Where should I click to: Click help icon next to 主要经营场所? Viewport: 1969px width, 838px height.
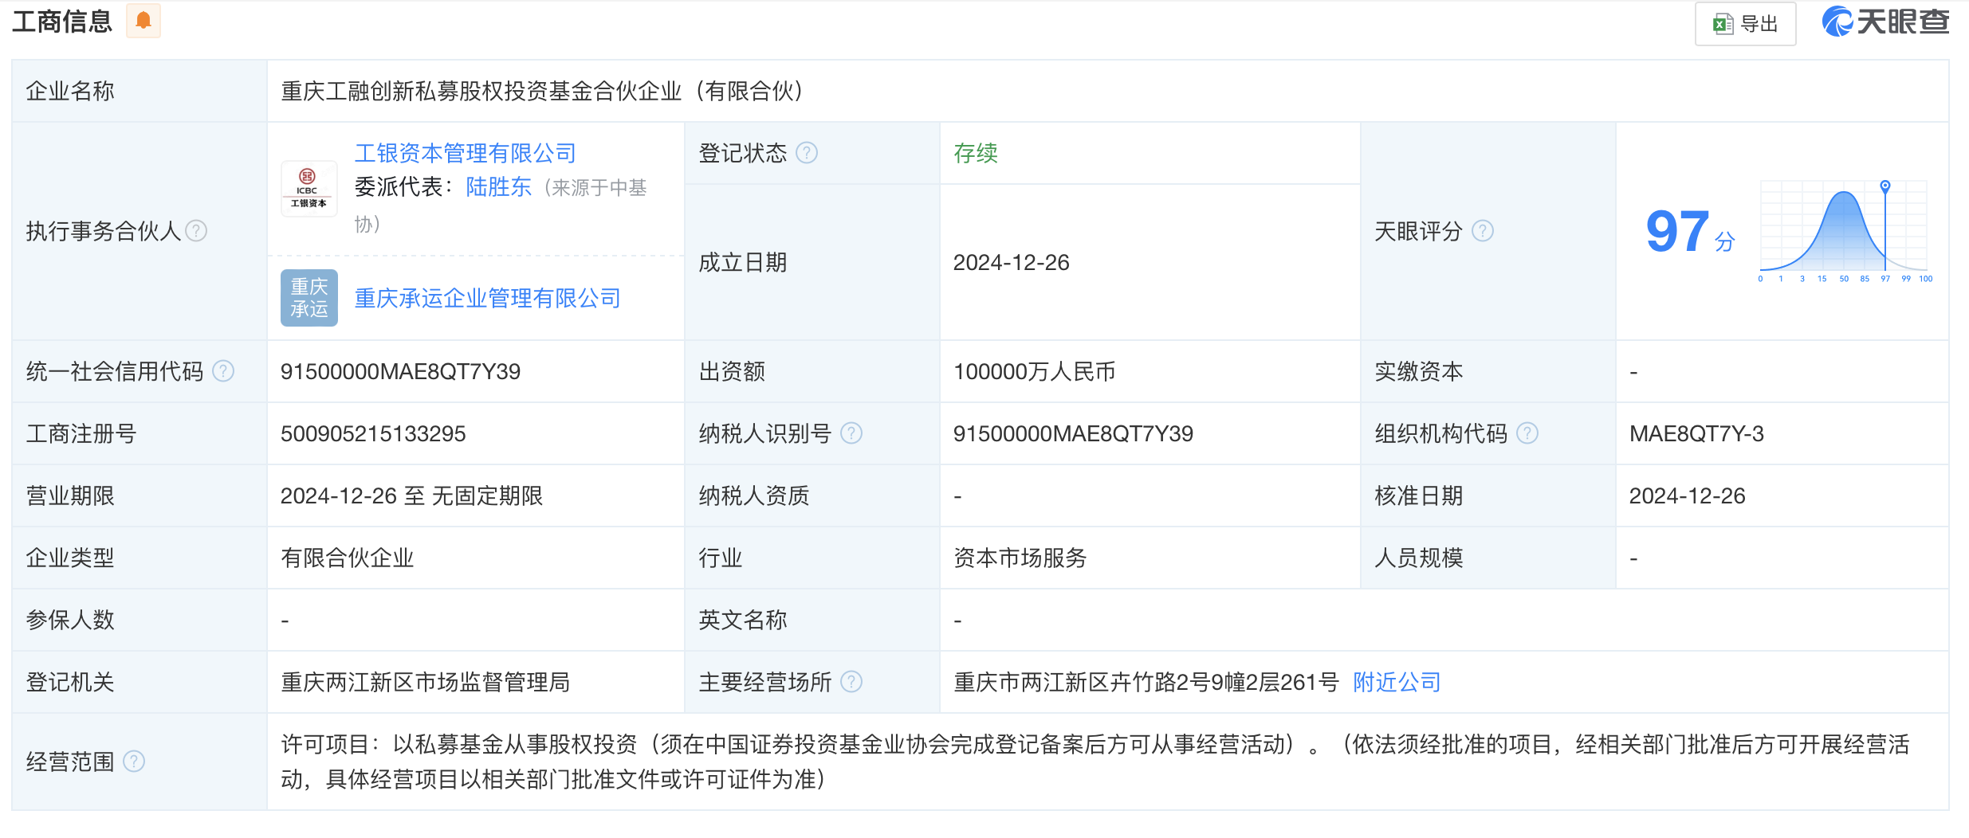point(851,682)
